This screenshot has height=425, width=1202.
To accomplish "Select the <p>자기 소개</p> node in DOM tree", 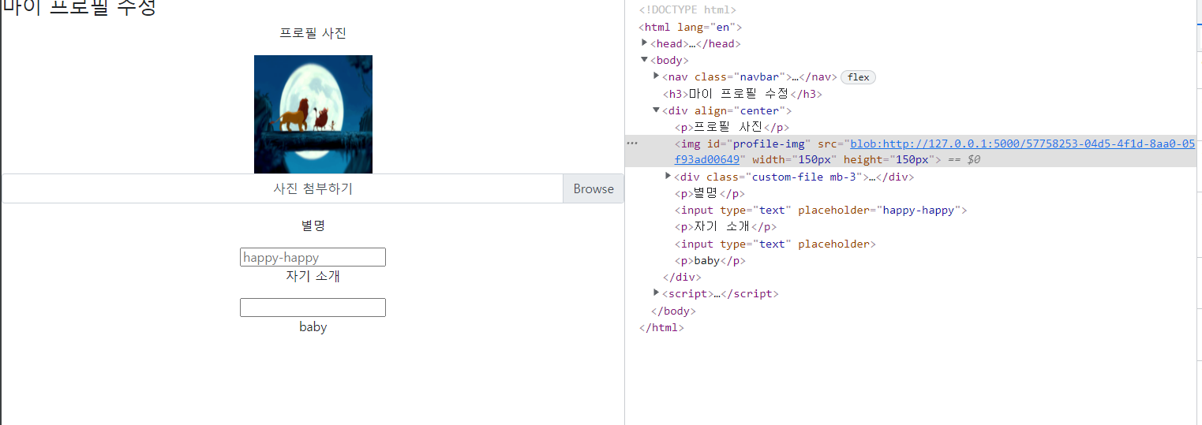I will (x=725, y=227).
